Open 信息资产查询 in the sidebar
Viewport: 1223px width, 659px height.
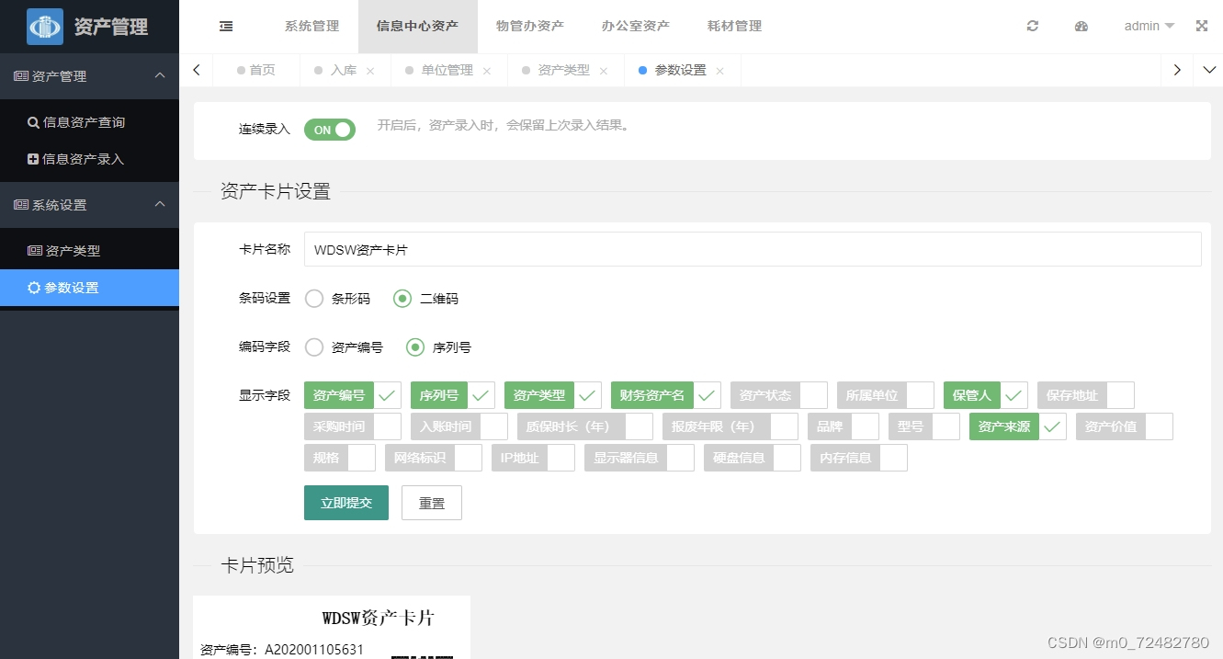click(89, 122)
